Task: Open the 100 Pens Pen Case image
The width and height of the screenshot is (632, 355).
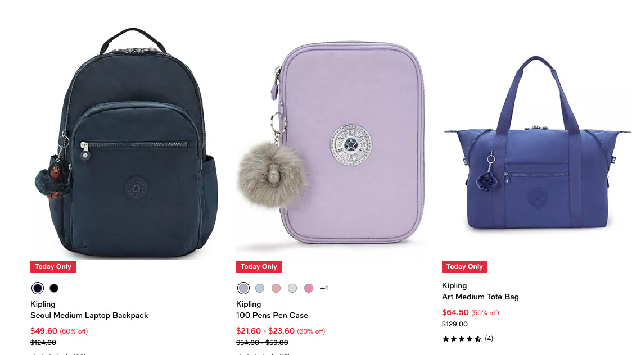Action: tap(332, 142)
